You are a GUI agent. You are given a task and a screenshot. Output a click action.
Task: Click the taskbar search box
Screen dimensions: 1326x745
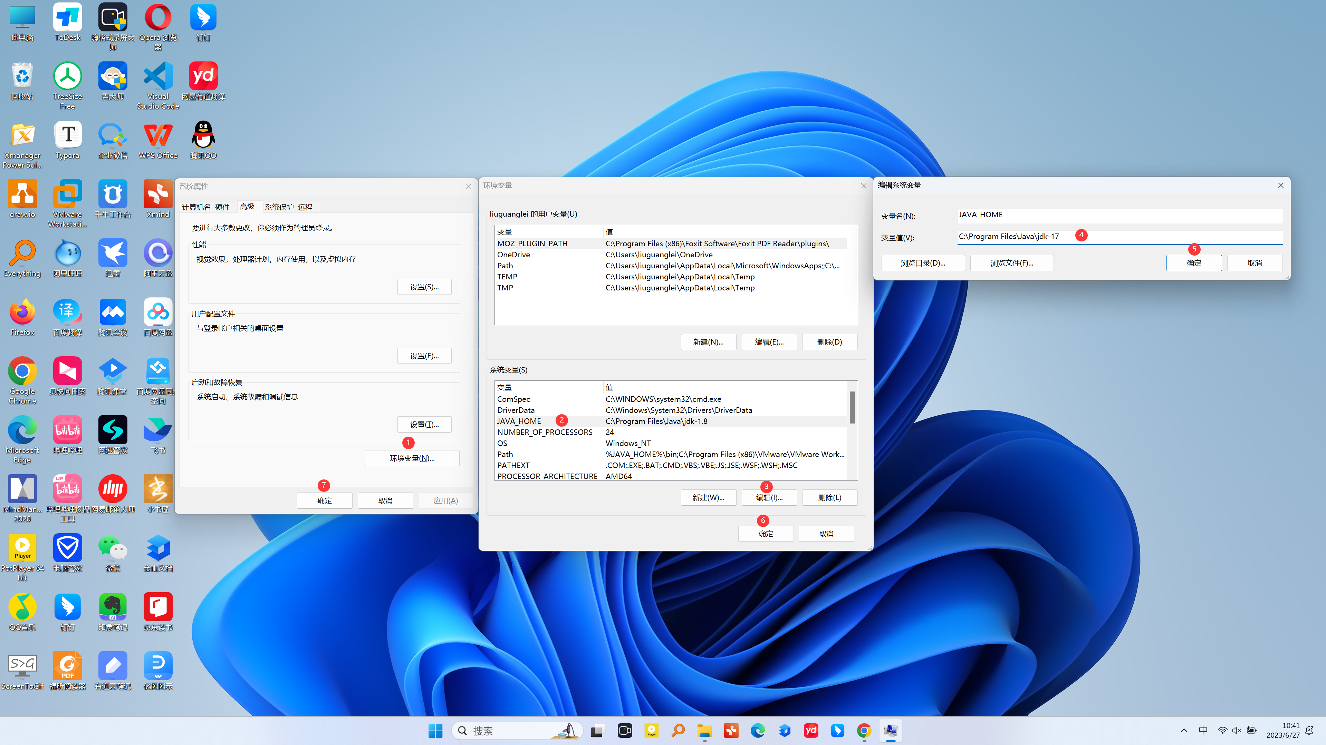[517, 731]
